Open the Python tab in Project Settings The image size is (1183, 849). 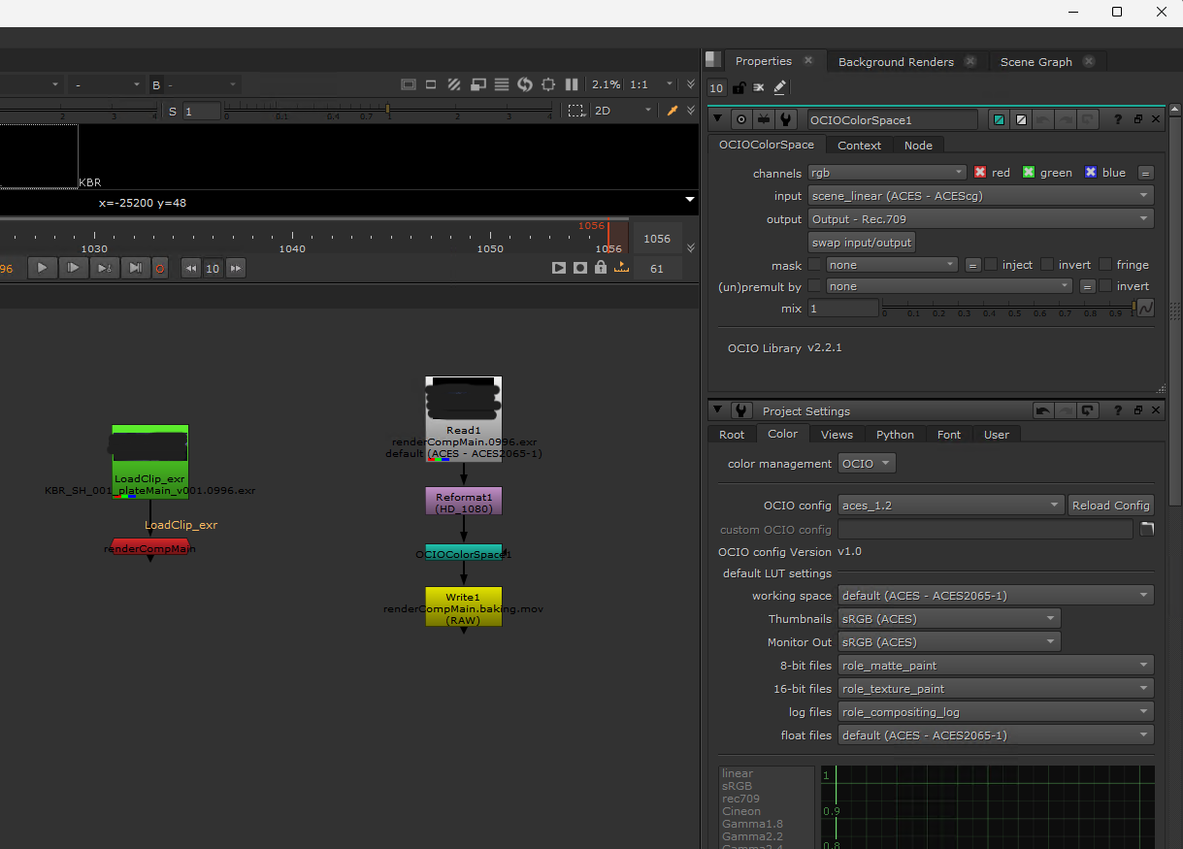tap(895, 435)
